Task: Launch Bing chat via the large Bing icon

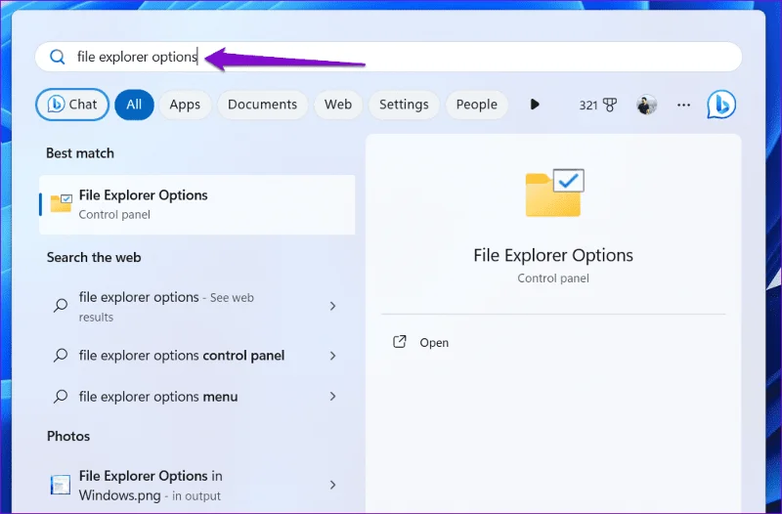Action: (x=721, y=105)
